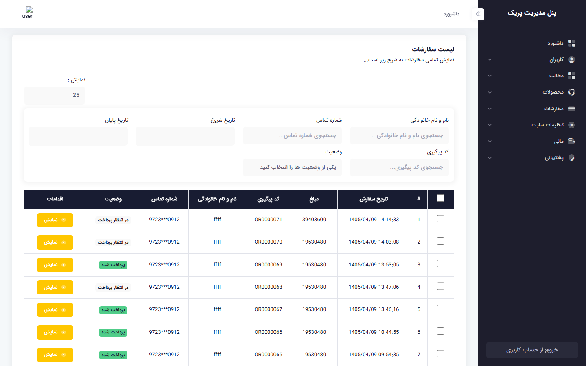This screenshot has width=586, height=366.
Task: Click نمایش button for order OR0000066
Action: coord(55,332)
